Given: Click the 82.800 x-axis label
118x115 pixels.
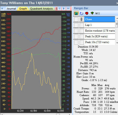Looking at the screenshot, I should point(61,111).
